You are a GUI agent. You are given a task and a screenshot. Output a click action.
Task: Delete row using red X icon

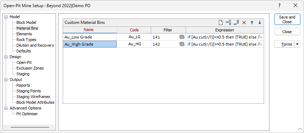pyautogui.click(x=244, y=22)
